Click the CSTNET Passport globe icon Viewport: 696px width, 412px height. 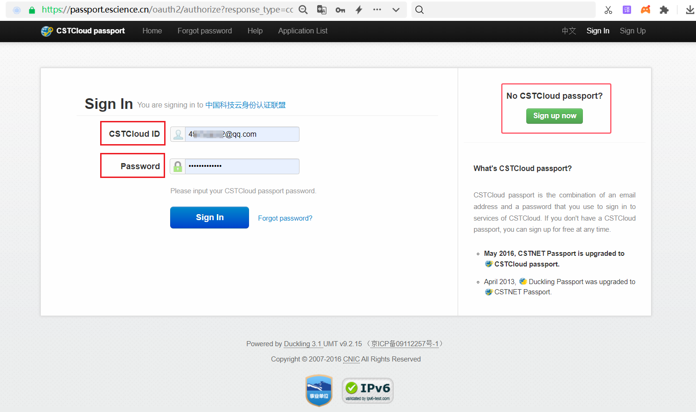[489, 292]
